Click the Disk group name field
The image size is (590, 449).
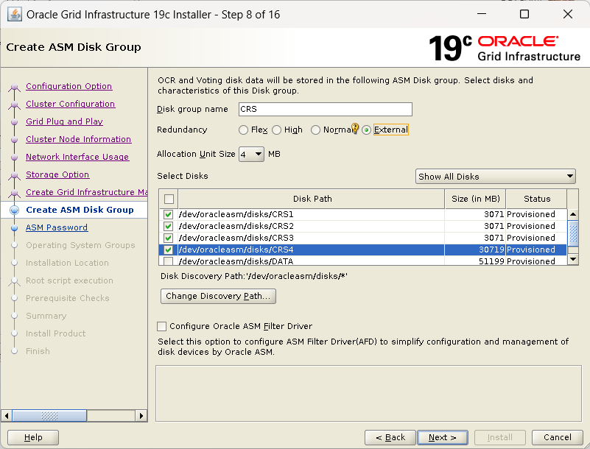tap(326, 109)
